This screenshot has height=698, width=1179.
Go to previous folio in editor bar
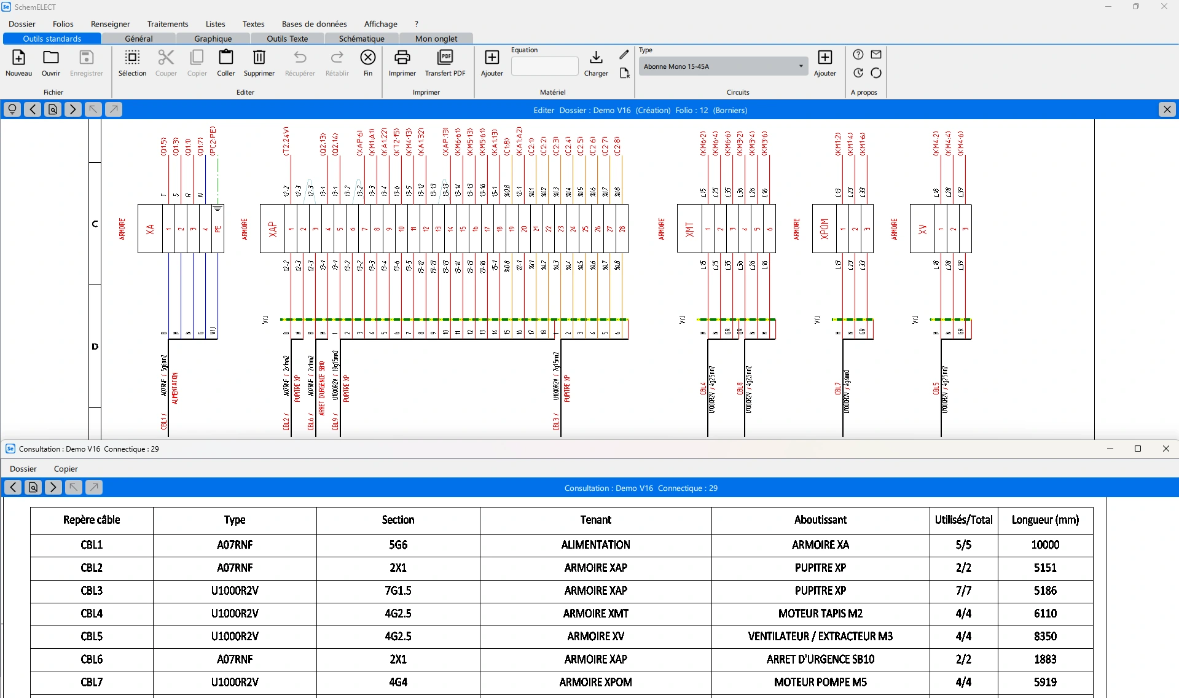33,109
